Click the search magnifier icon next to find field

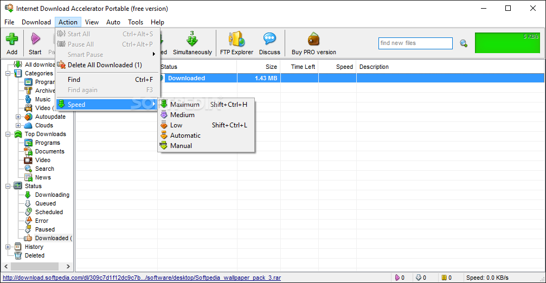(x=464, y=43)
